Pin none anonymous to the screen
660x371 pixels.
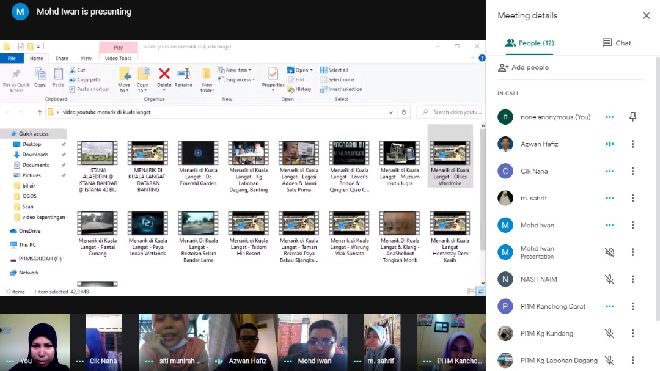pyautogui.click(x=632, y=117)
